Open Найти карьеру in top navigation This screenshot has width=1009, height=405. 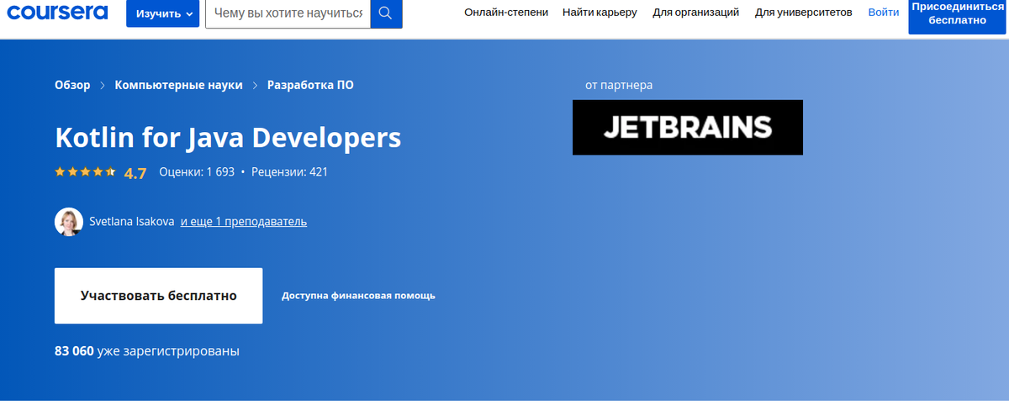pyautogui.click(x=600, y=13)
